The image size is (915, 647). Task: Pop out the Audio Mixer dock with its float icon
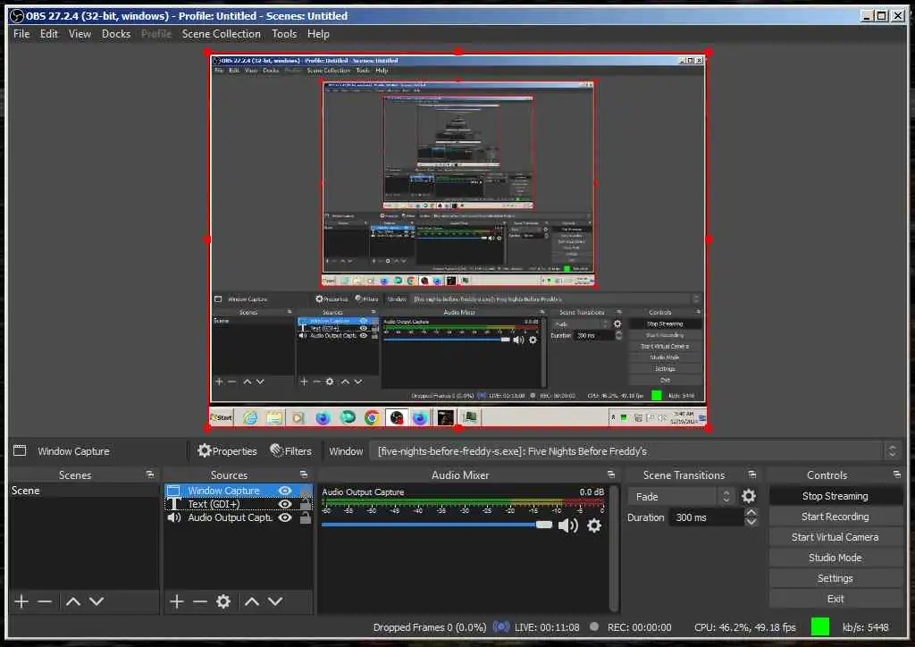pos(611,475)
